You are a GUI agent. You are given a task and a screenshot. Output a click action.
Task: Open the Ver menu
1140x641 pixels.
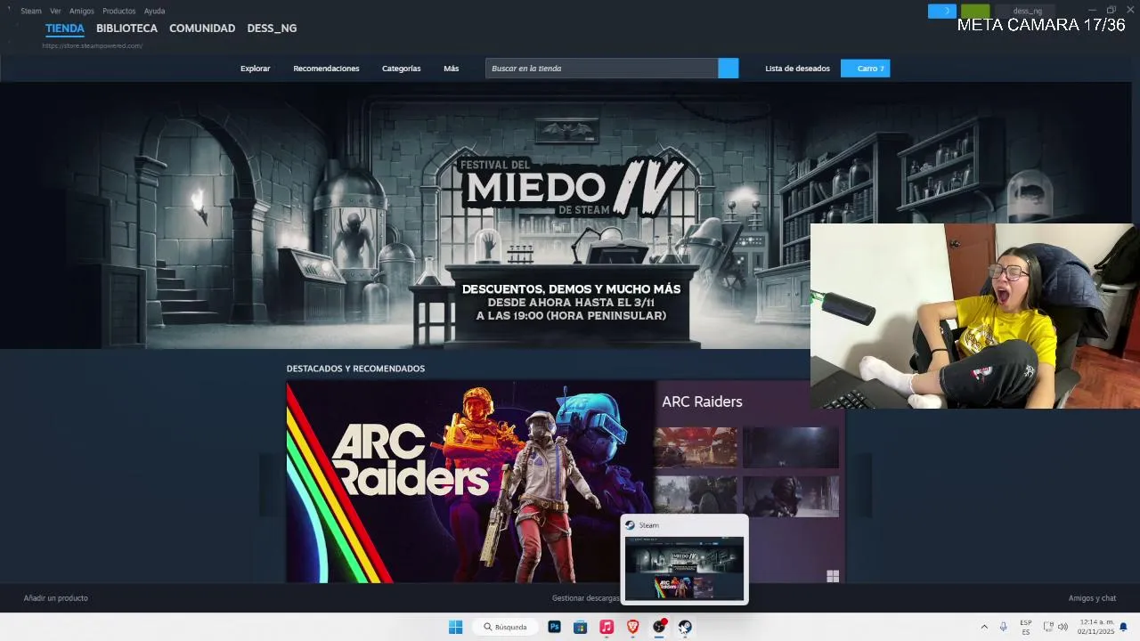(x=55, y=11)
